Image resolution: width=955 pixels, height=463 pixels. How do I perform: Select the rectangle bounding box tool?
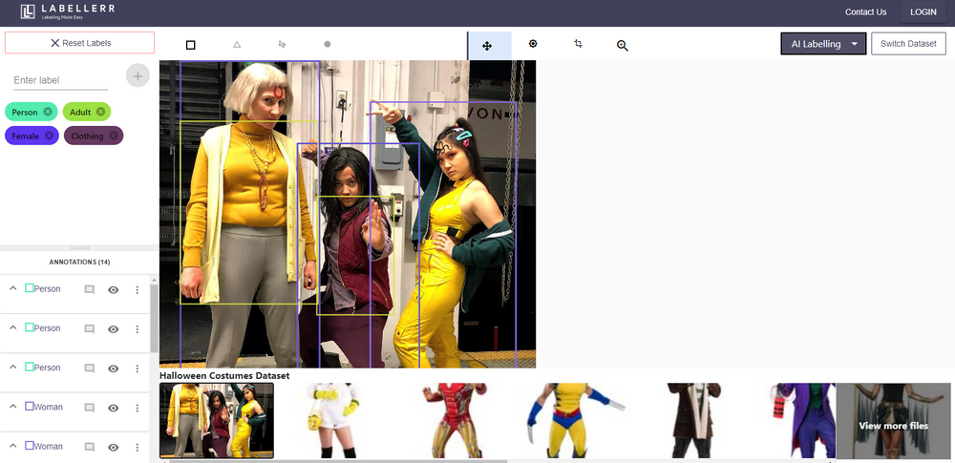(190, 45)
